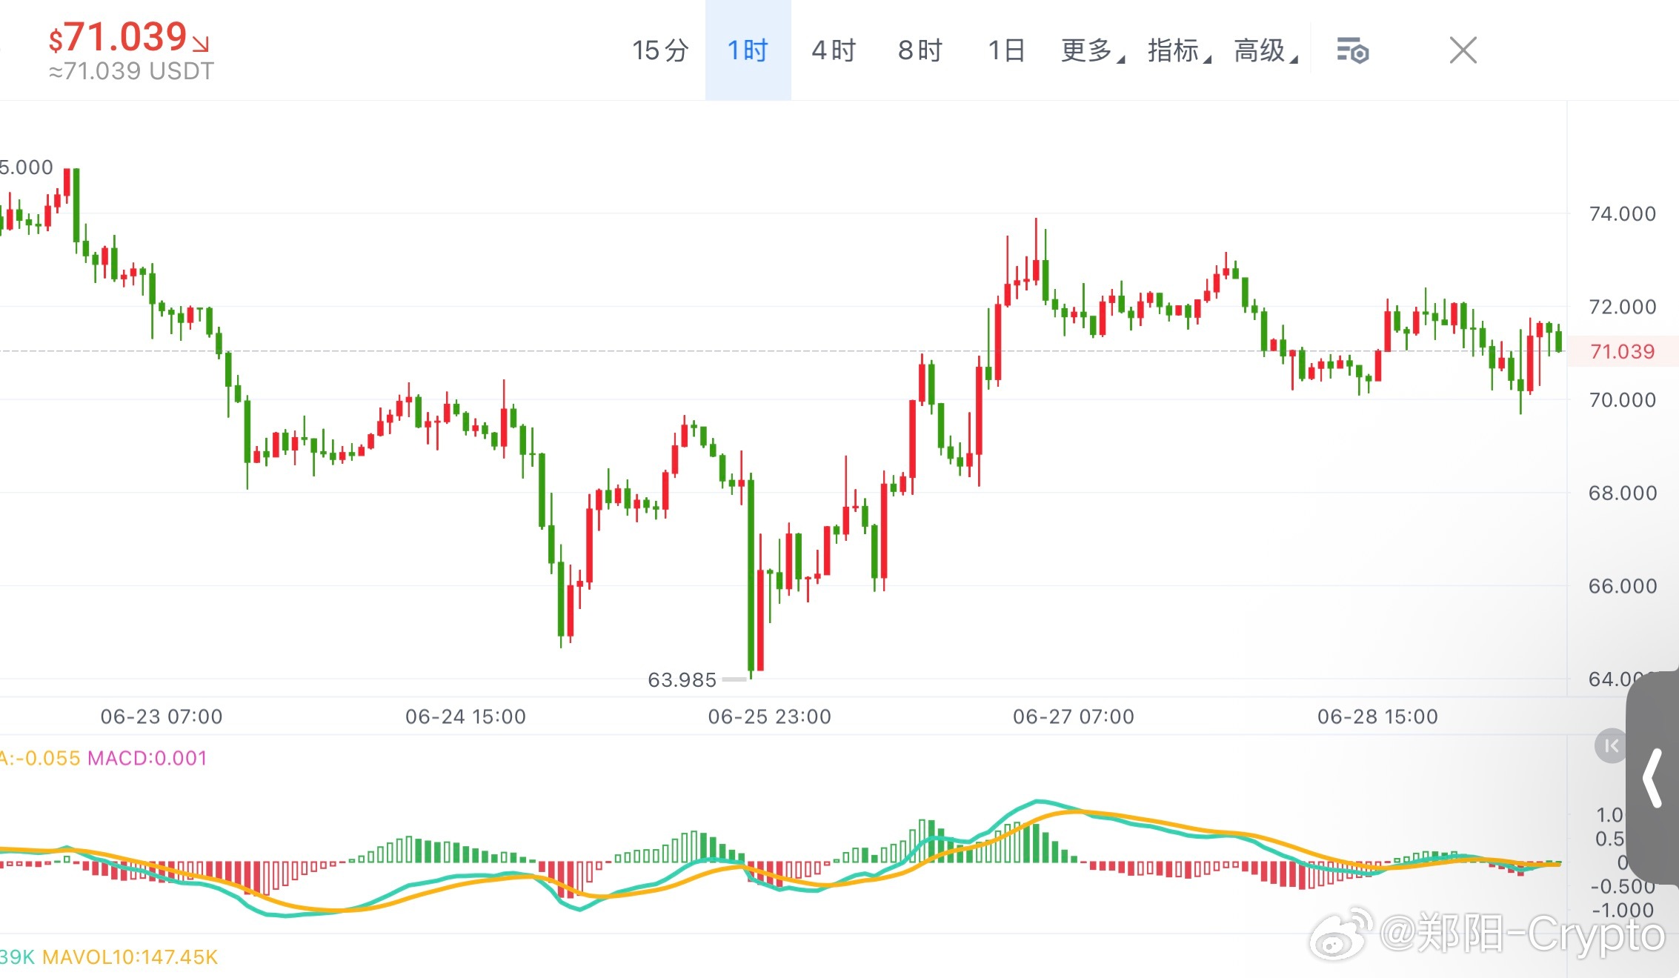Viewport: 1679px width, 978px height.
Task: Click the 63.985 low price label
Action: pos(682,679)
